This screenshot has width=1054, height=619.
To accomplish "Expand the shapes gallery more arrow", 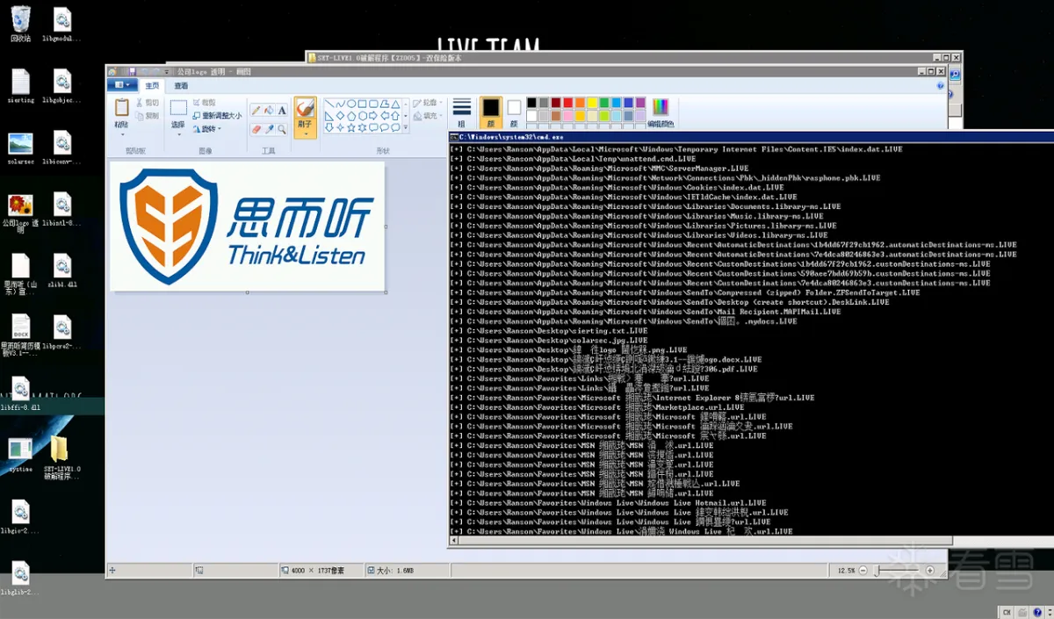I will pyautogui.click(x=406, y=128).
